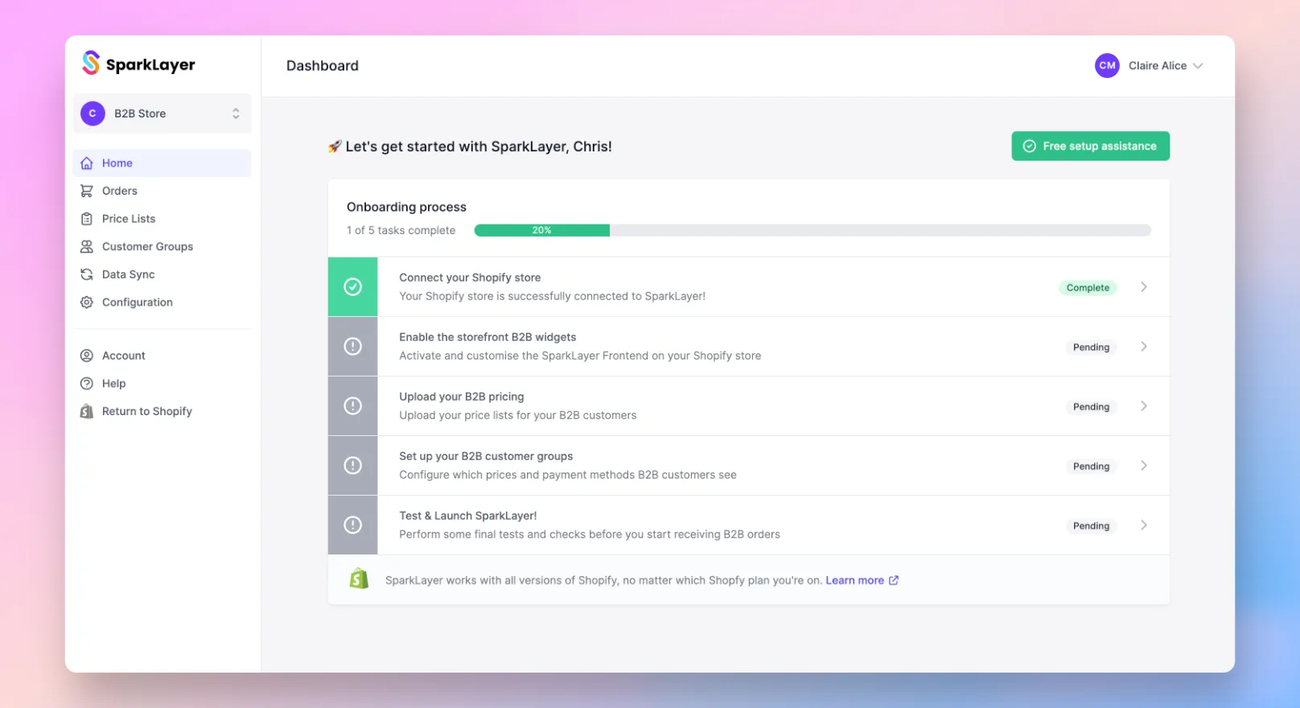Image resolution: width=1300 pixels, height=708 pixels.
Task: Expand the Test & Launch SparkLayer chevron
Action: [1143, 525]
